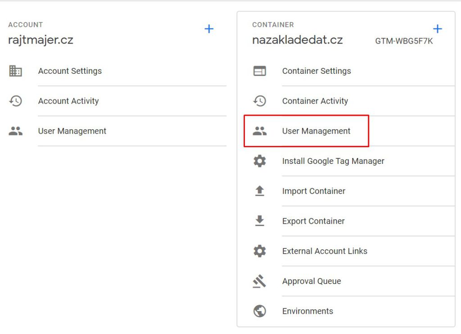Click the External Account Links gear icon
This screenshot has height=334, width=461.
[260, 251]
